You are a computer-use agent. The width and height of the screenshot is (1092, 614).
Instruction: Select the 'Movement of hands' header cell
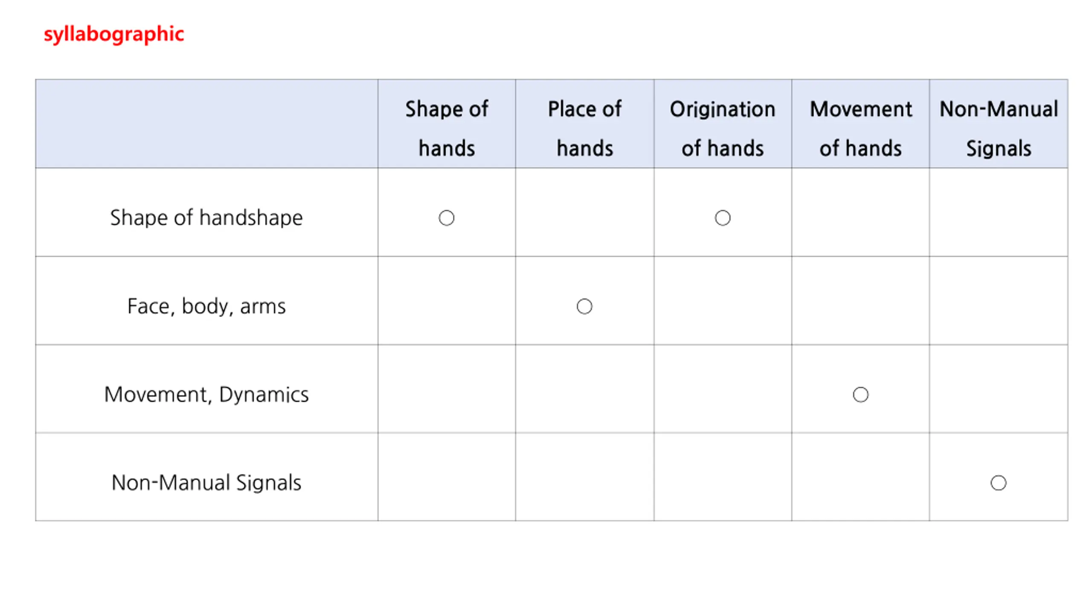(860, 124)
